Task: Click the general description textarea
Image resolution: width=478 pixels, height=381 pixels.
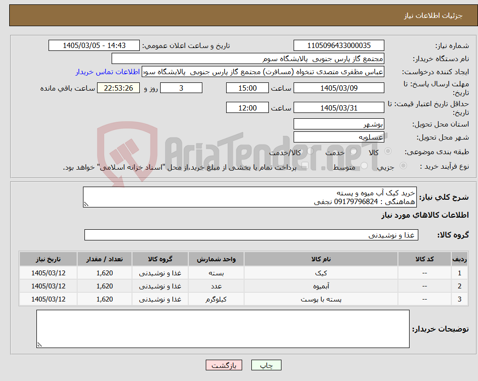Action: click(x=249, y=197)
